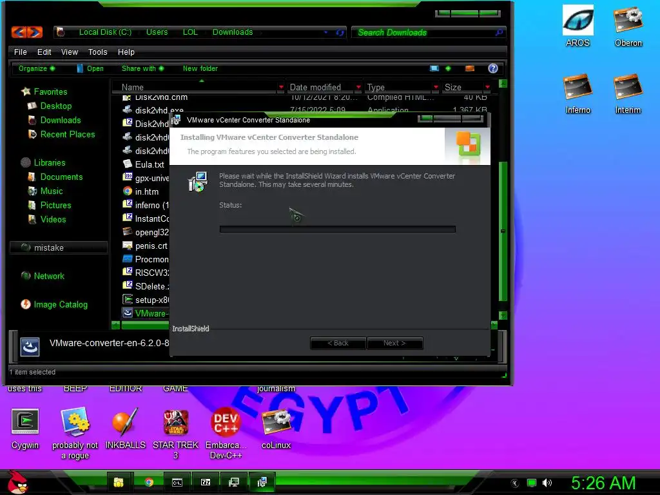The width and height of the screenshot is (660, 495).
Task: Click the explorer vertical scrollbar
Action: [503, 231]
